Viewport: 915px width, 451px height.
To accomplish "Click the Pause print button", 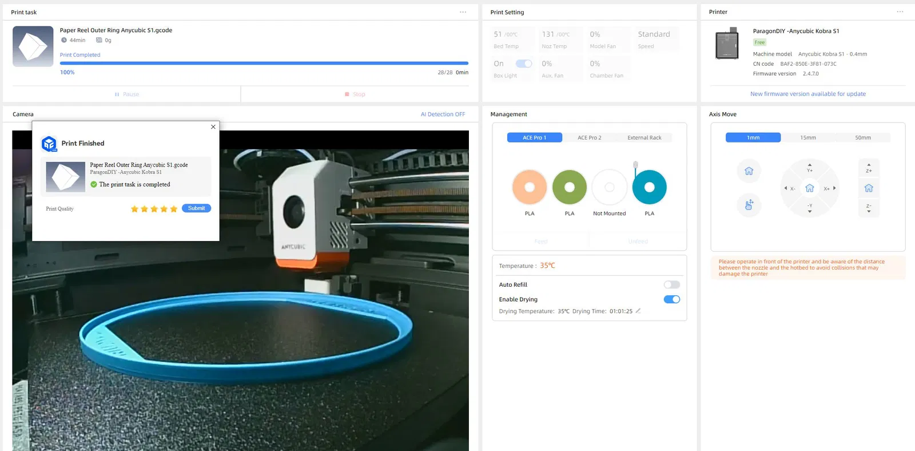I will click(126, 94).
